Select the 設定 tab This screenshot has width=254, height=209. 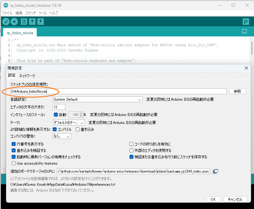pos(12,75)
